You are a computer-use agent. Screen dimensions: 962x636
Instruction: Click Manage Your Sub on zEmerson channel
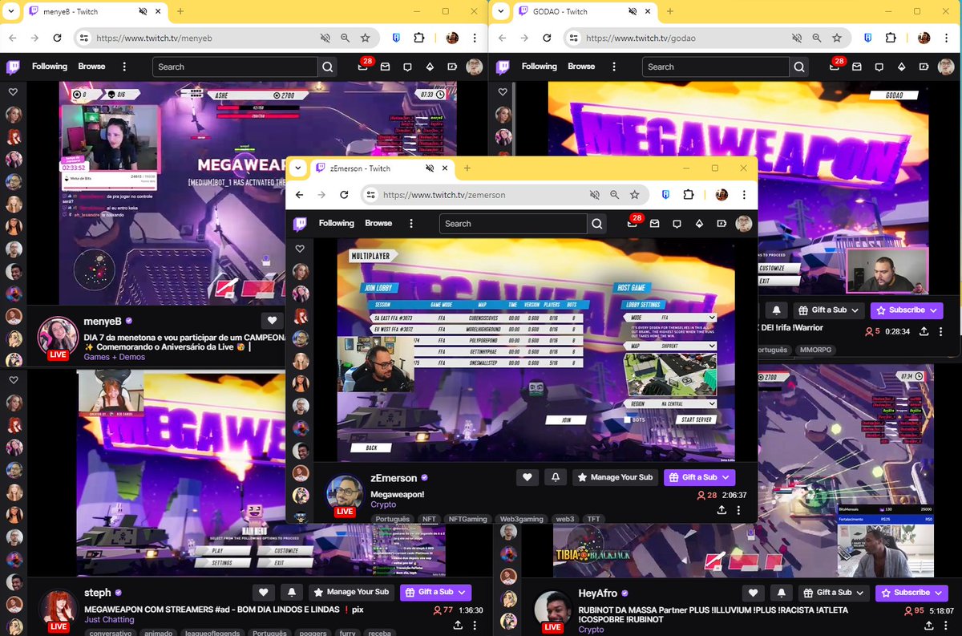tap(615, 477)
